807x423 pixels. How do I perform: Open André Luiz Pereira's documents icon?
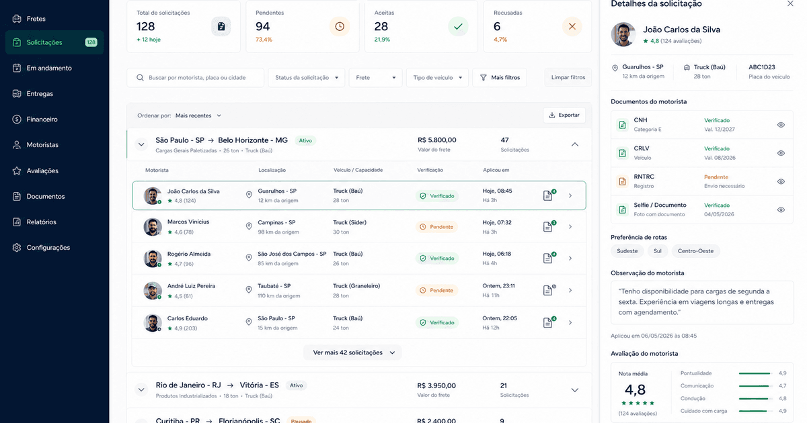pyautogui.click(x=549, y=290)
